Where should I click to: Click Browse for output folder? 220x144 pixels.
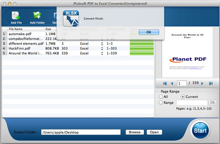pyautogui.click(x=135, y=132)
